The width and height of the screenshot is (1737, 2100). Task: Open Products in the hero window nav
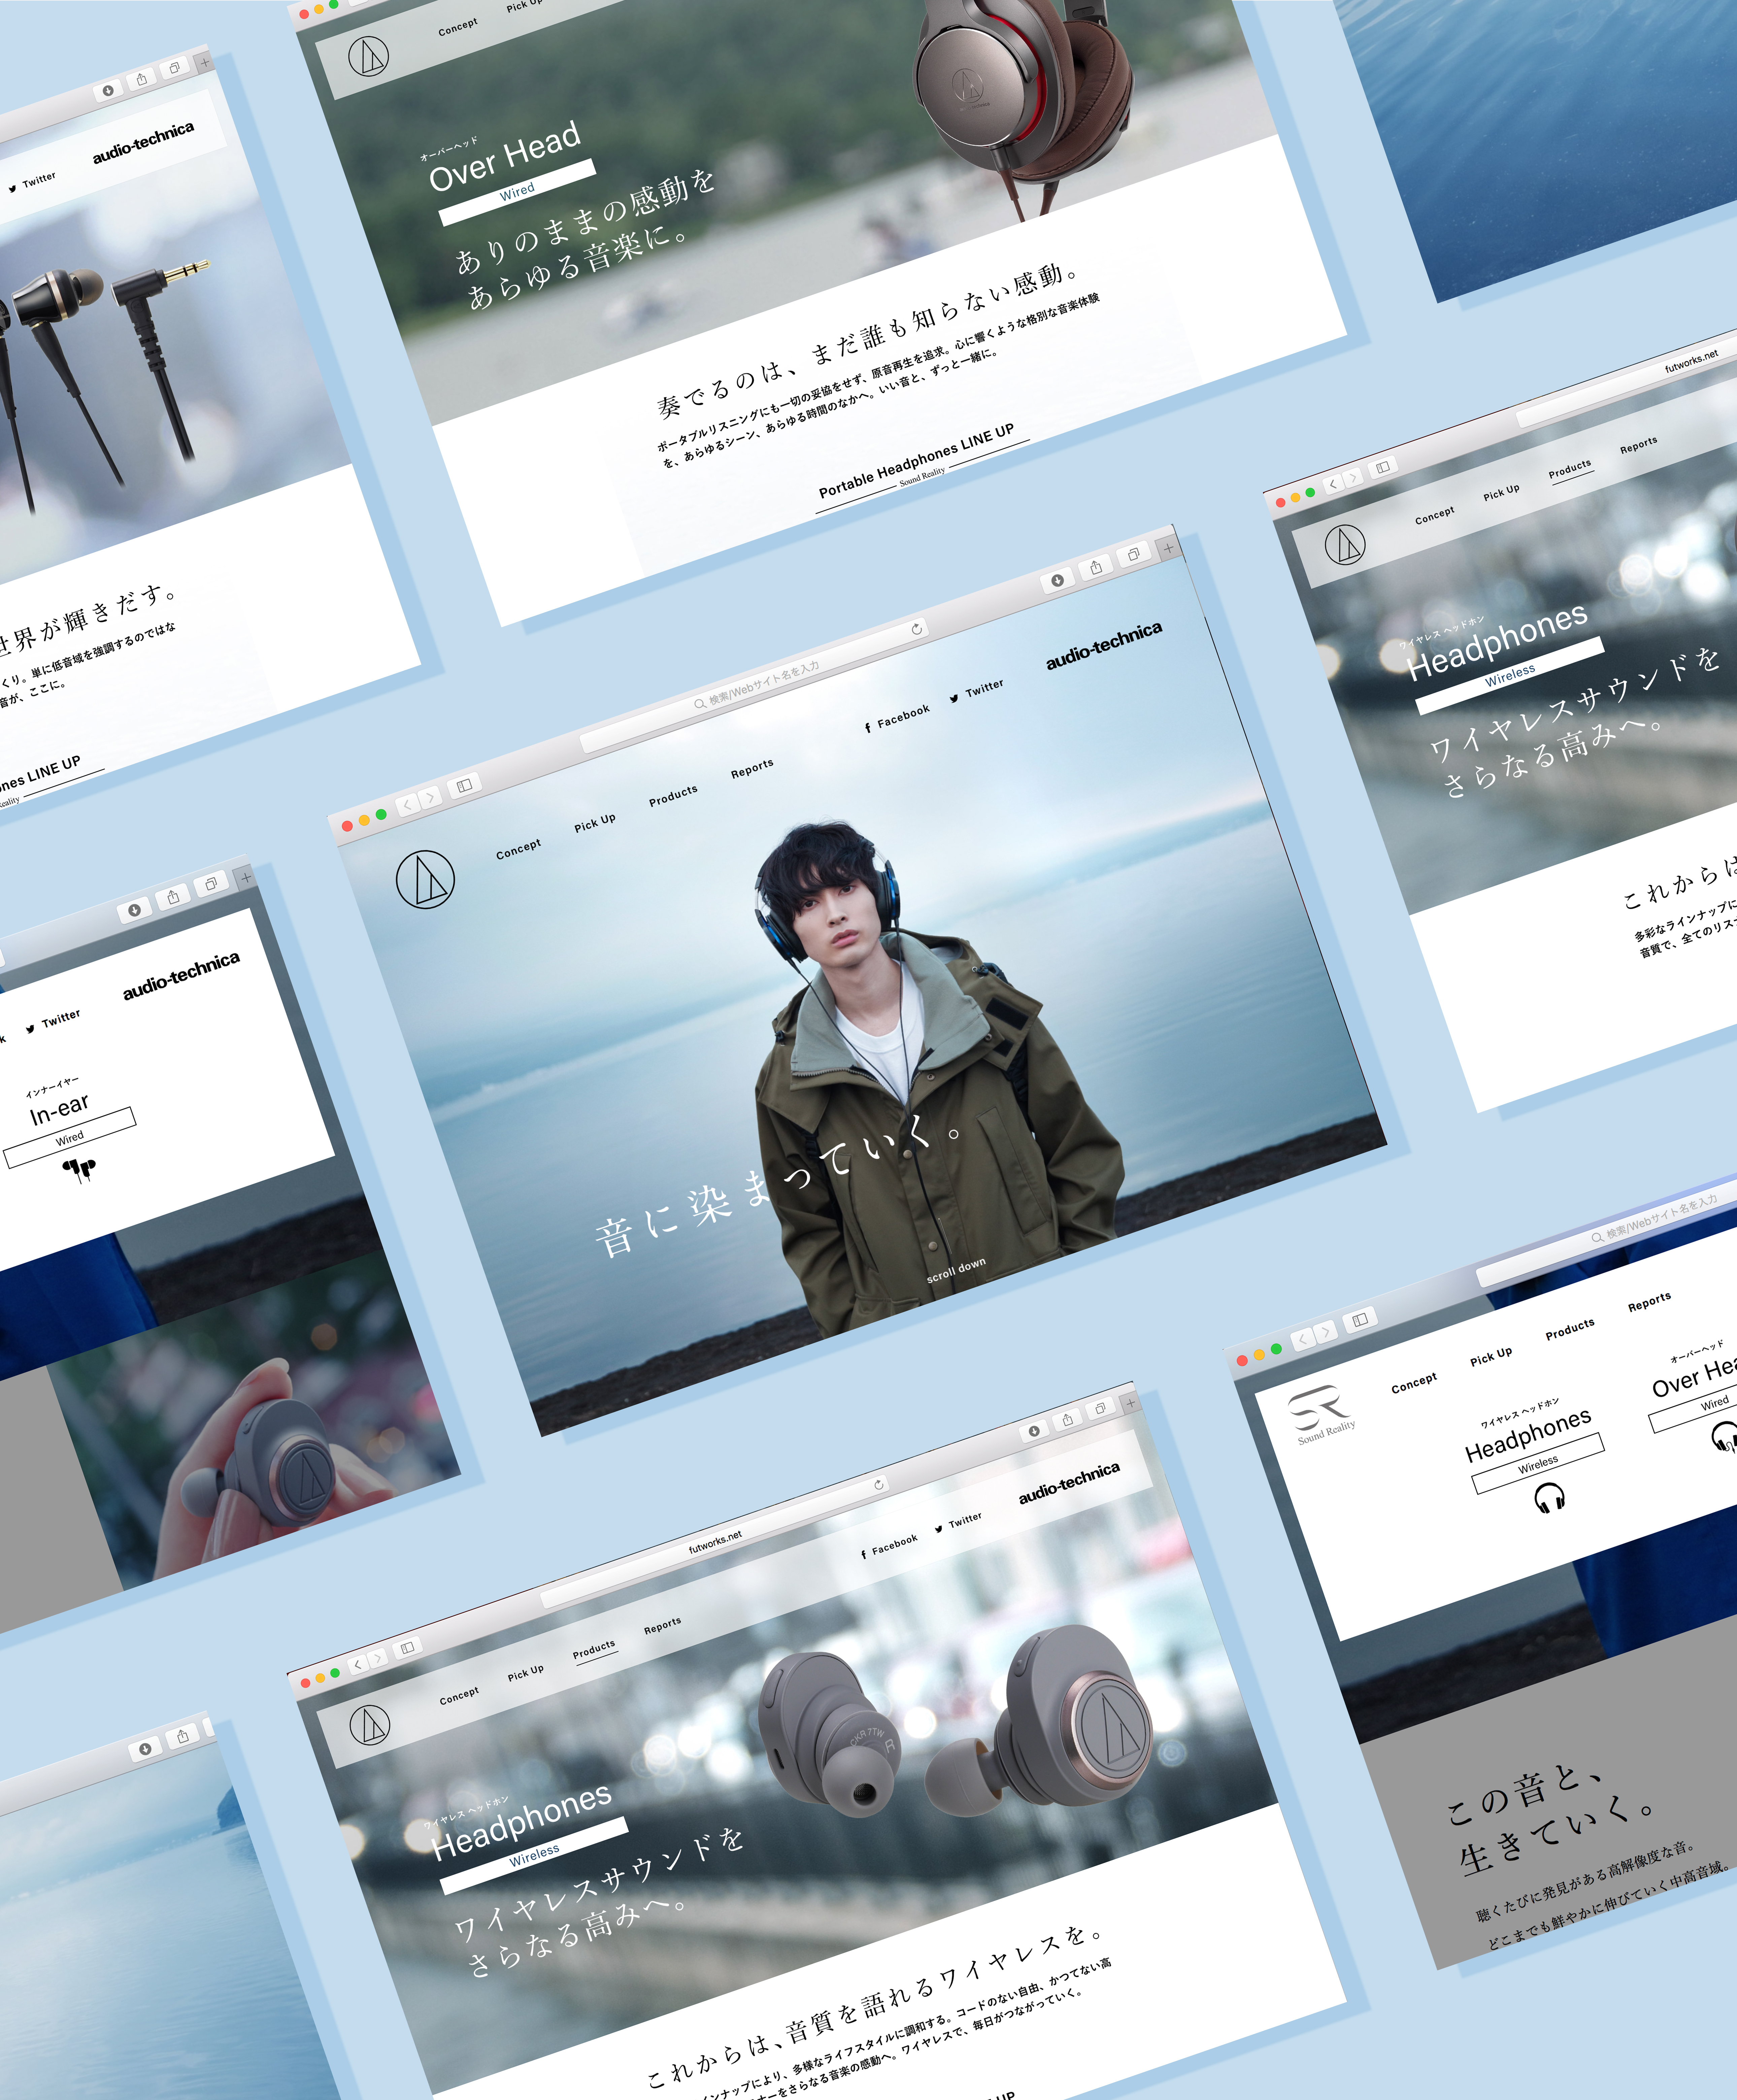point(673,796)
